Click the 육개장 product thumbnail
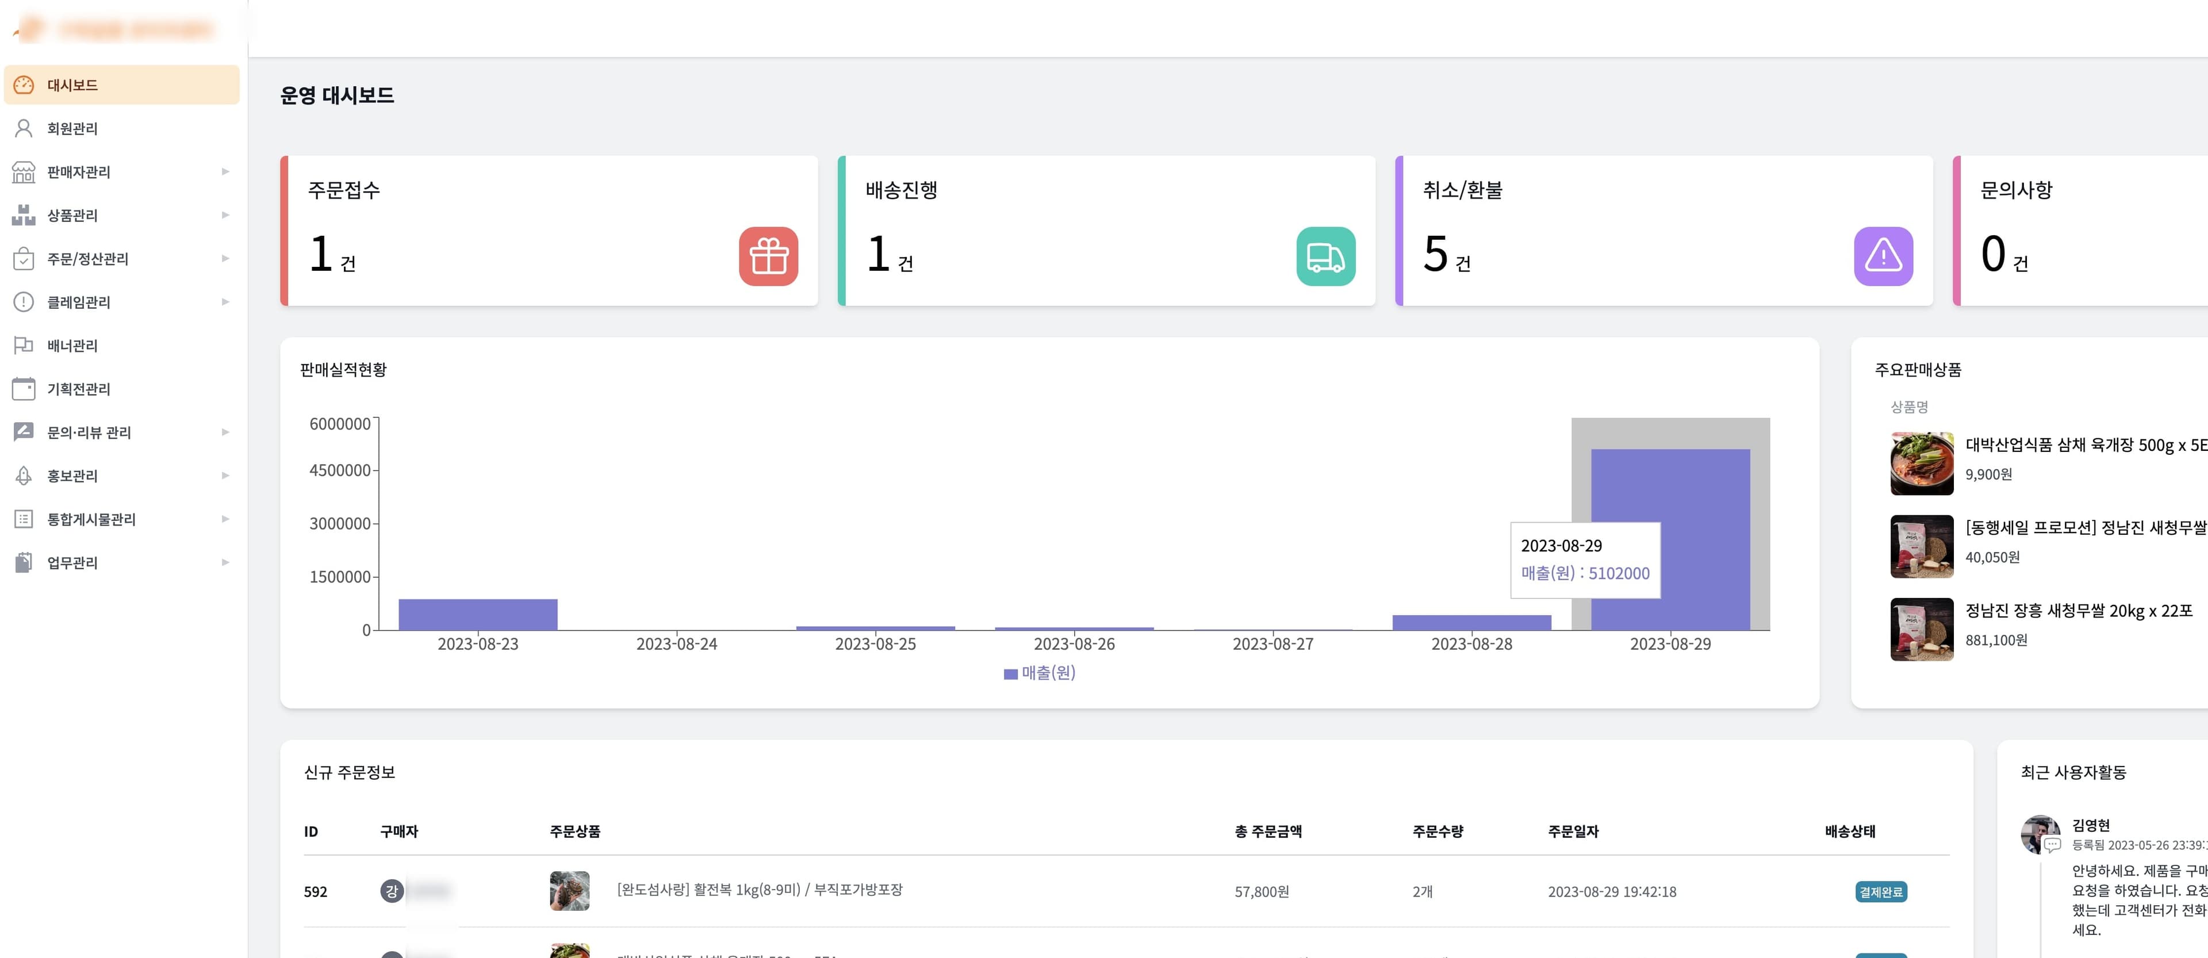 (x=1922, y=463)
